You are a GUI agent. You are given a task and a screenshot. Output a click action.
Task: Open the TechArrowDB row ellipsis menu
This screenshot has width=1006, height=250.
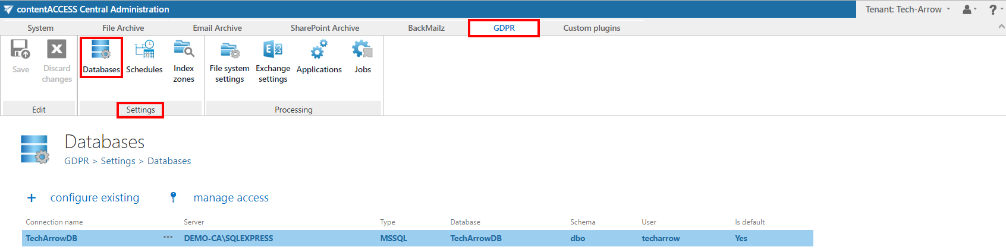point(168,238)
